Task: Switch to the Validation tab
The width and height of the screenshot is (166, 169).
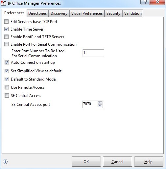Action: 133,13
